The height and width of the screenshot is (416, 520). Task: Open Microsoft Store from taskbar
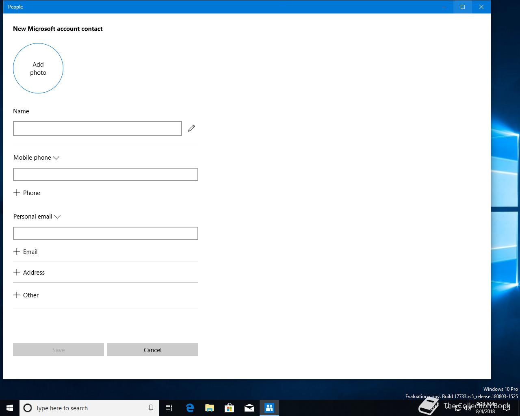230,408
